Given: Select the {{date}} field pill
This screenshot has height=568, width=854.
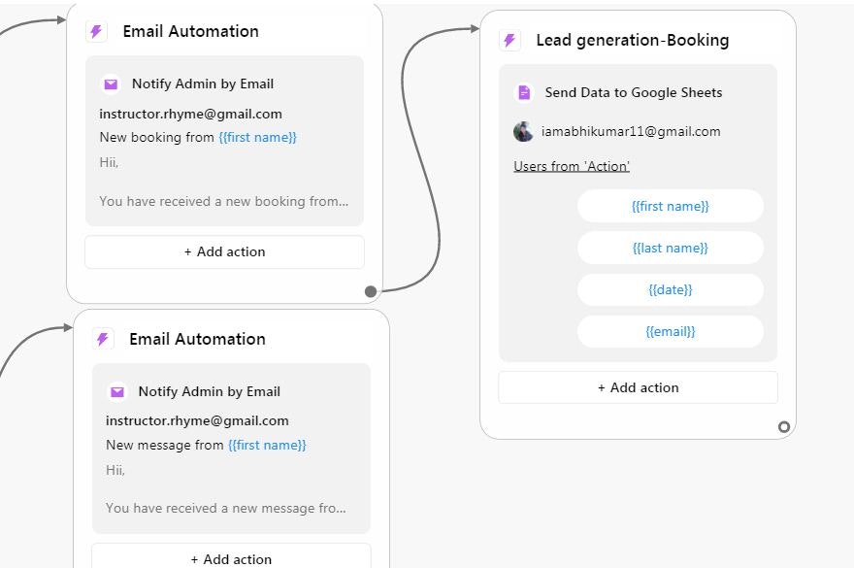Looking at the screenshot, I should [670, 289].
